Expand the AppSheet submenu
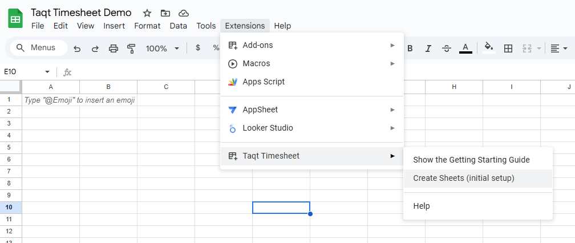 pos(311,110)
